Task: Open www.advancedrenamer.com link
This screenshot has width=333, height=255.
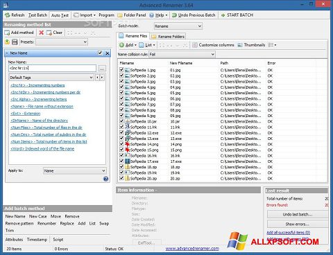Action: tap(192, 249)
